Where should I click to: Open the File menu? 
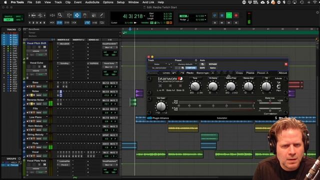30,2
